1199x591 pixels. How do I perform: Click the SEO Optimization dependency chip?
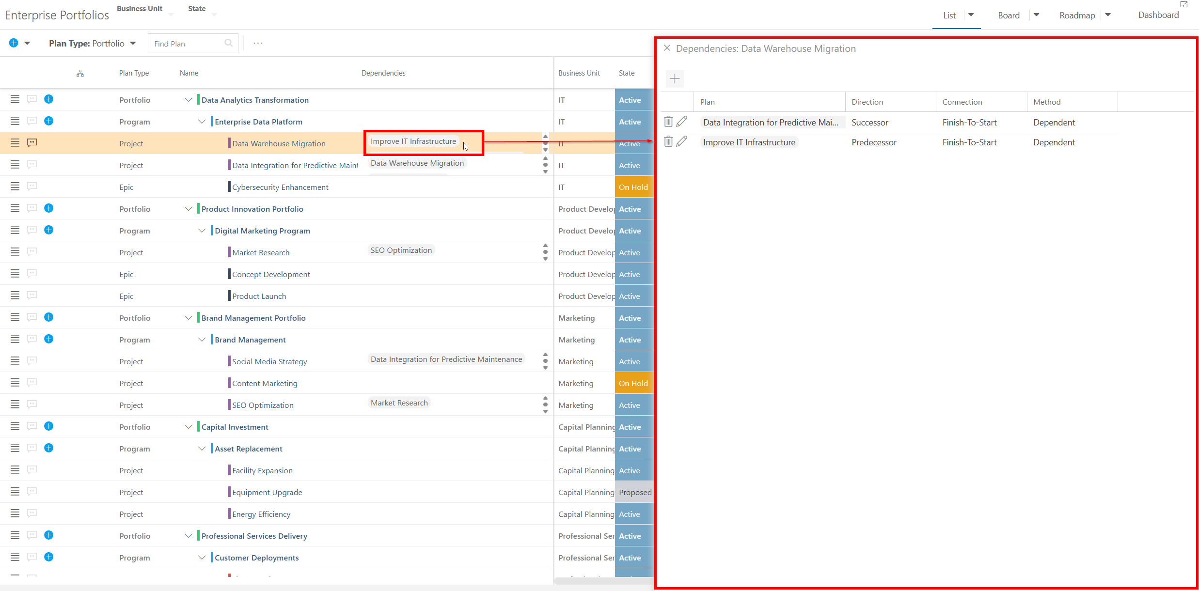401,250
